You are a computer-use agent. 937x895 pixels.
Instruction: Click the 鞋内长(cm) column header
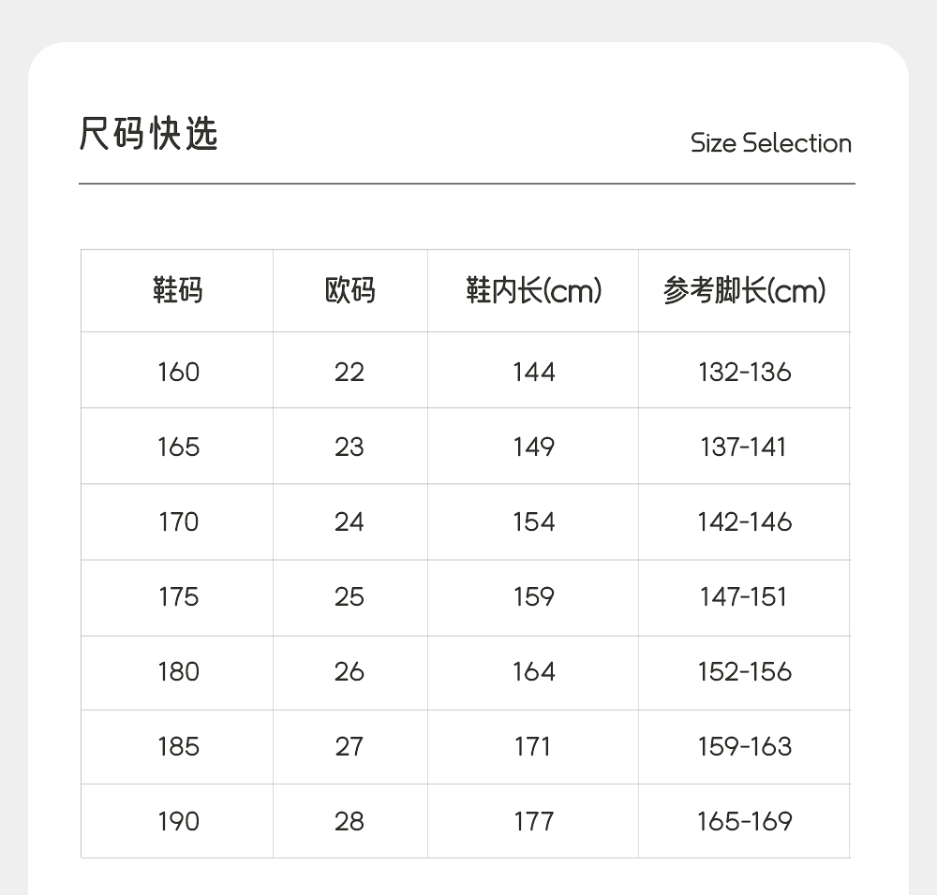pyautogui.click(x=533, y=291)
